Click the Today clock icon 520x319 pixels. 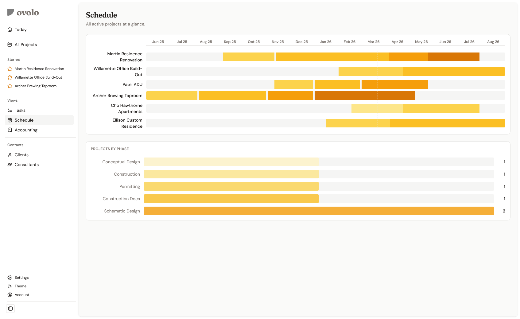(10, 29)
